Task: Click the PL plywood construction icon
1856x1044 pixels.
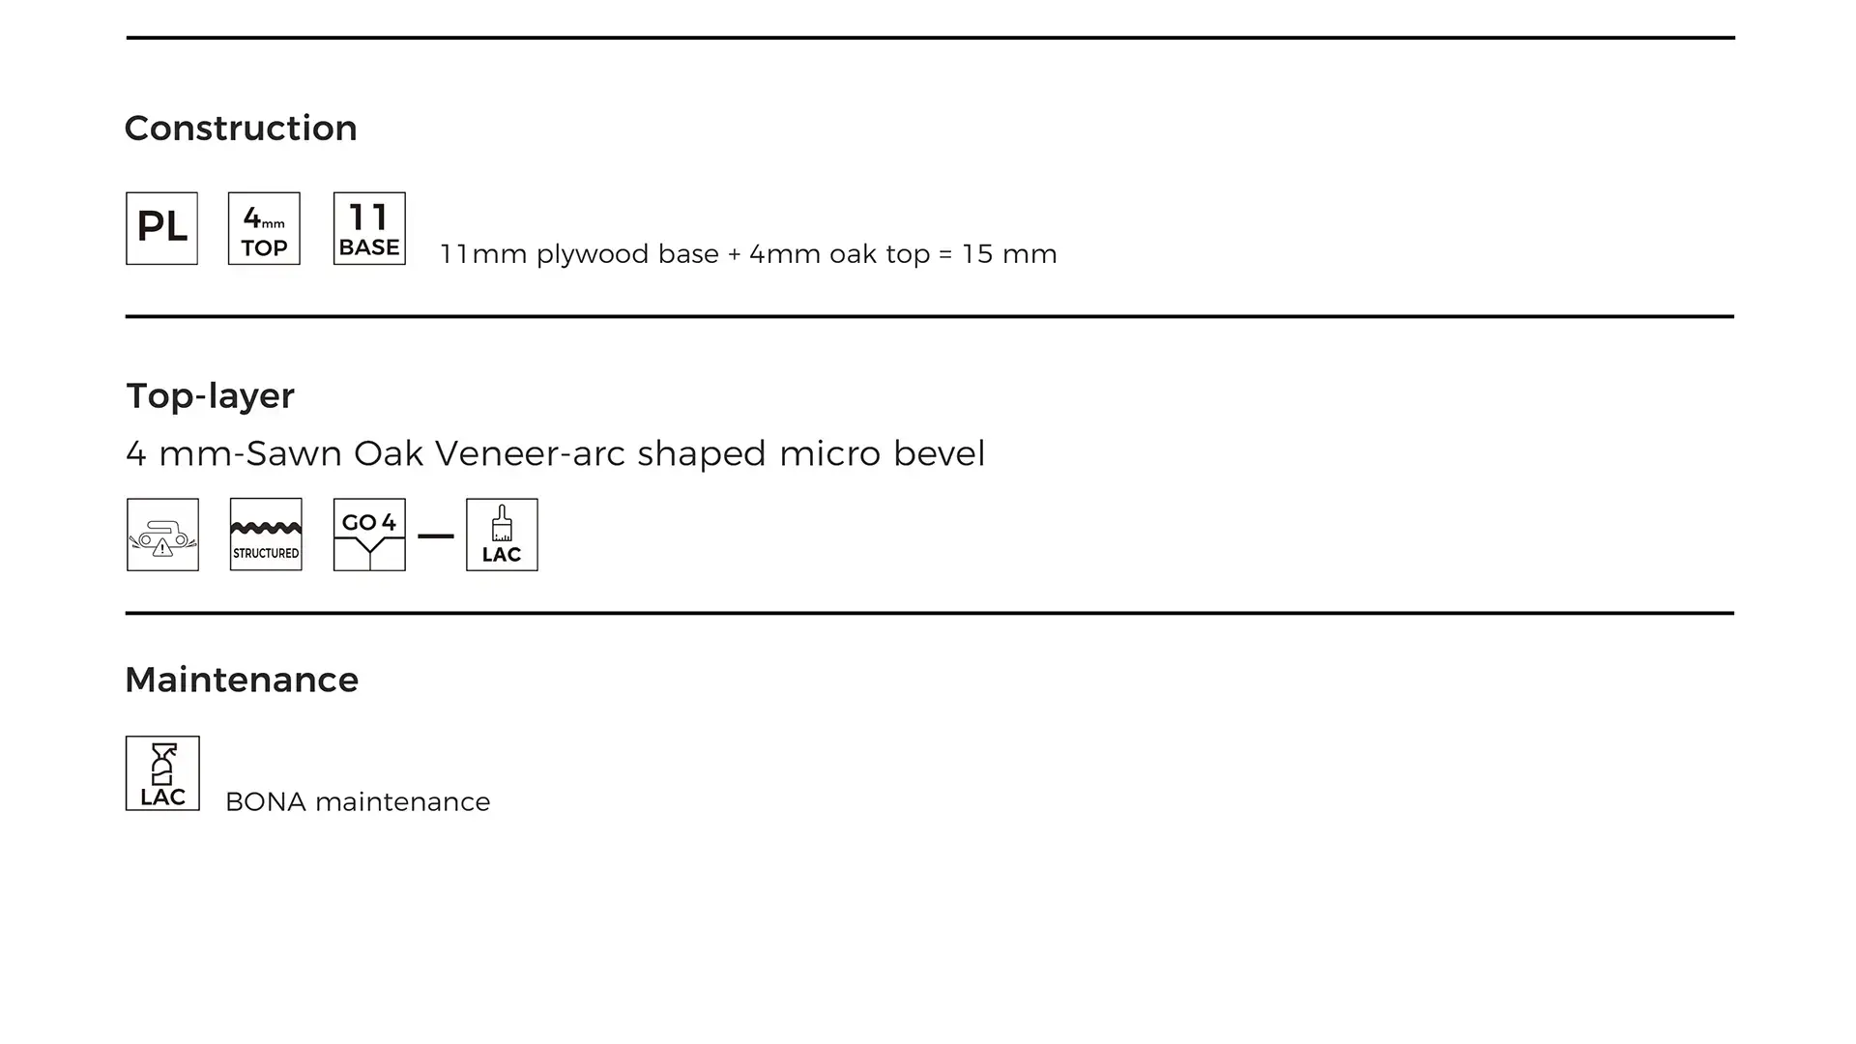Action: [x=161, y=228]
